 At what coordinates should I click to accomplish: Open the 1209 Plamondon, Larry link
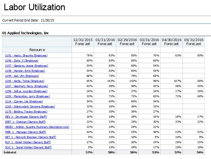tap(27, 96)
